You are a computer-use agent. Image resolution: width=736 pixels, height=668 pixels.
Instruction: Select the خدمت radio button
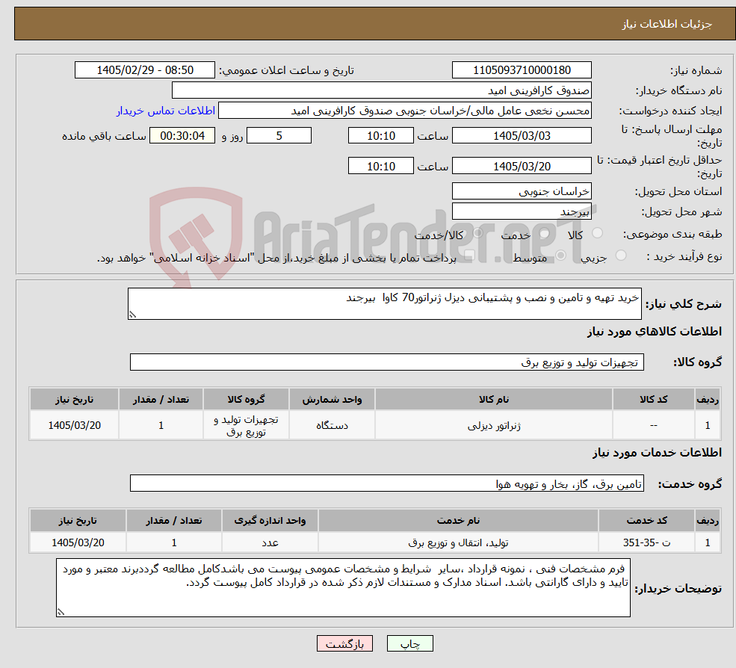click(x=545, y=233)
